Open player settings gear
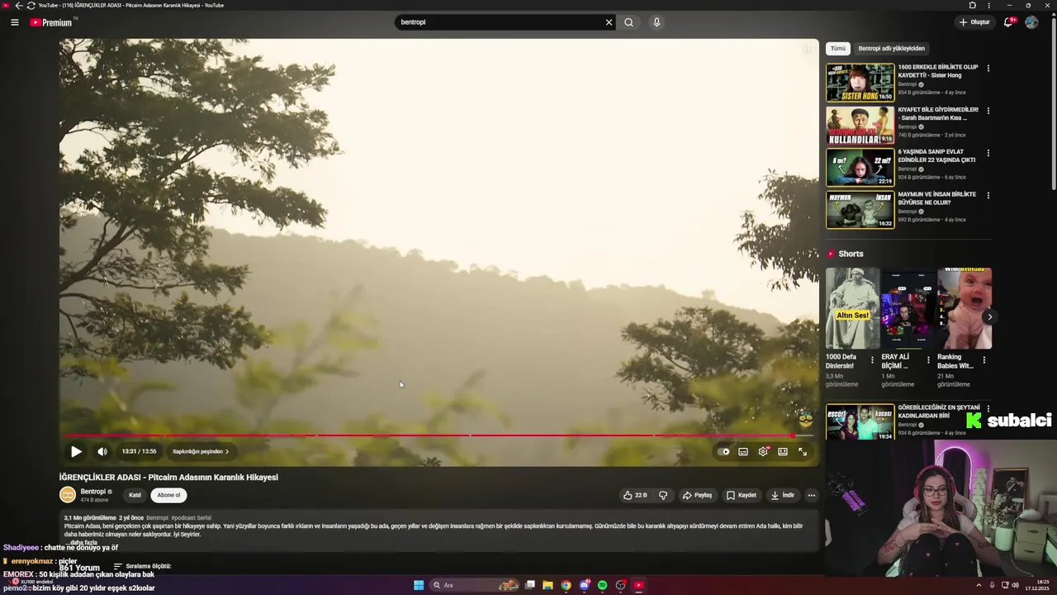The width and height of the screenshot is (1057, 595). 763,451
